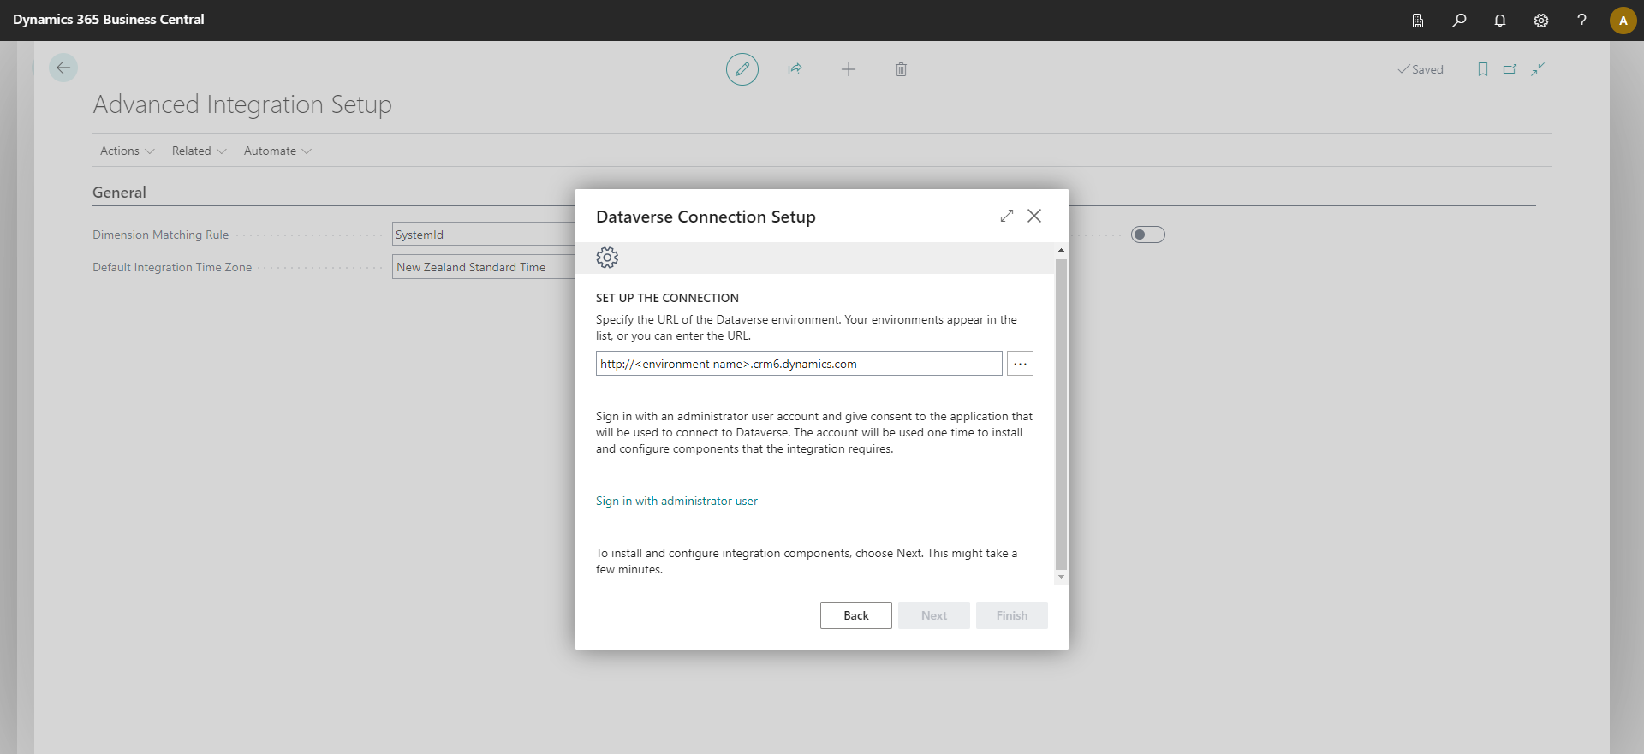Click the Default Integration Time Zone label
The image size is (1644, 754).
point(172,267)
